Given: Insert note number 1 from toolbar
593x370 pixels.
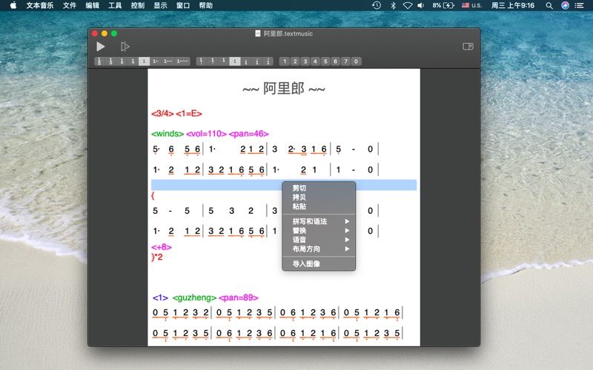Looking at the screenshot, I should 285,61.
